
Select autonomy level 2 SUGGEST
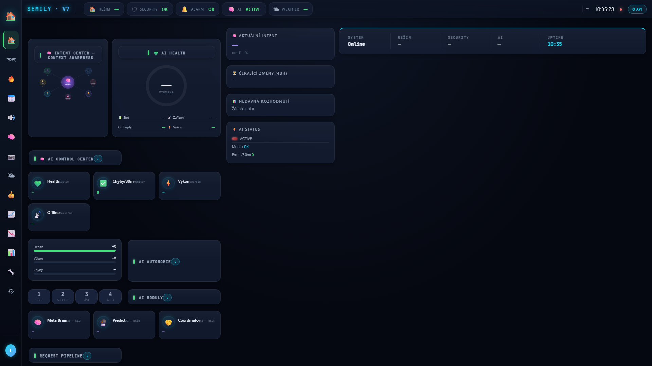pyautogui.click(x=63, y=297)
